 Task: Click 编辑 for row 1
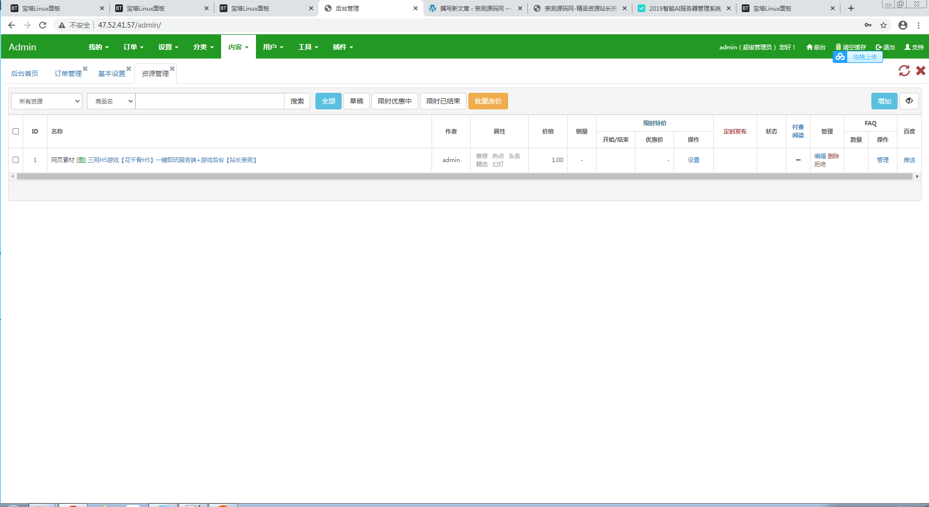coord(820,156)
